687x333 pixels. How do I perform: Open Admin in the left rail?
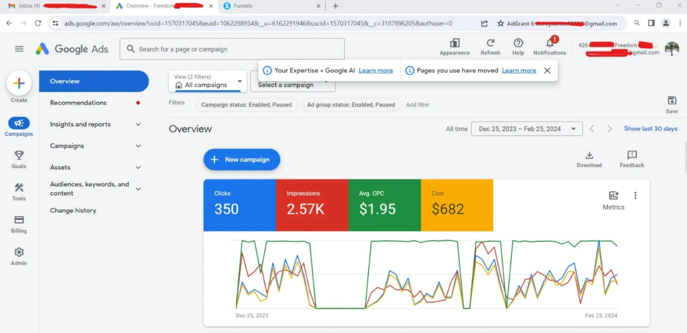[x=19, y=256]
